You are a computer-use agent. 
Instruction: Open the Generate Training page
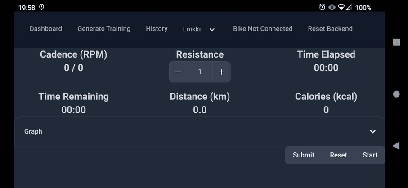(104, 29)
